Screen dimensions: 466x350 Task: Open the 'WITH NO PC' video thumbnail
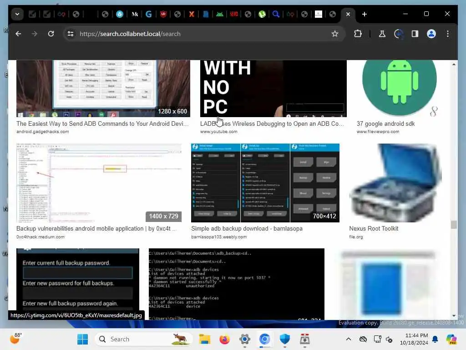(273, 88)
